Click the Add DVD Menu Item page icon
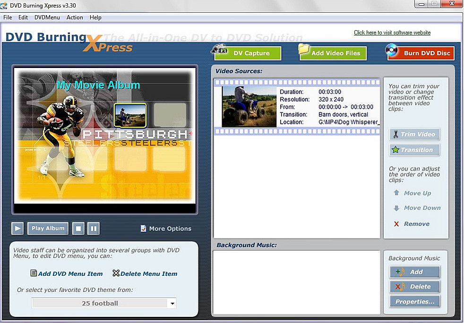 34,273
